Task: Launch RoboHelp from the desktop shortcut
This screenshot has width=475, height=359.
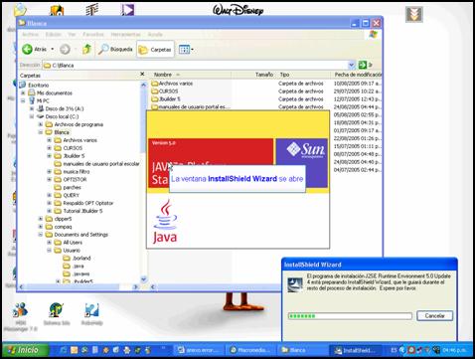Action: point(91,313)
